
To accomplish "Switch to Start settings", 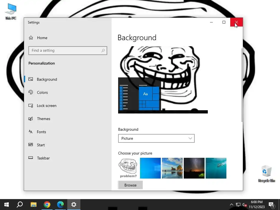I will [41, 145].
